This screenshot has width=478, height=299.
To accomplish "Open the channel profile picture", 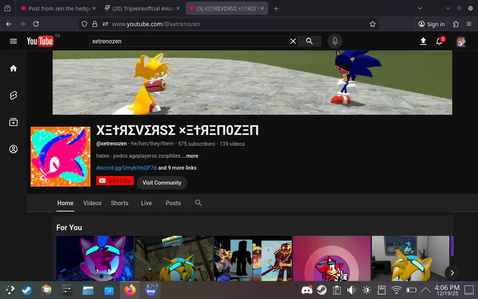I will tap(61, 156).
